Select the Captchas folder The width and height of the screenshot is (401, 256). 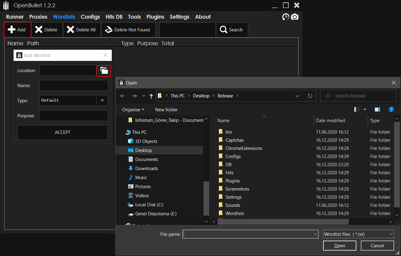pyautogui.click(x=235, y=140)
